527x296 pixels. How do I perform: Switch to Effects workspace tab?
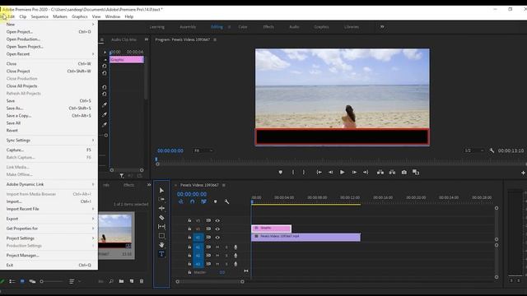click(x=268, y=27)
